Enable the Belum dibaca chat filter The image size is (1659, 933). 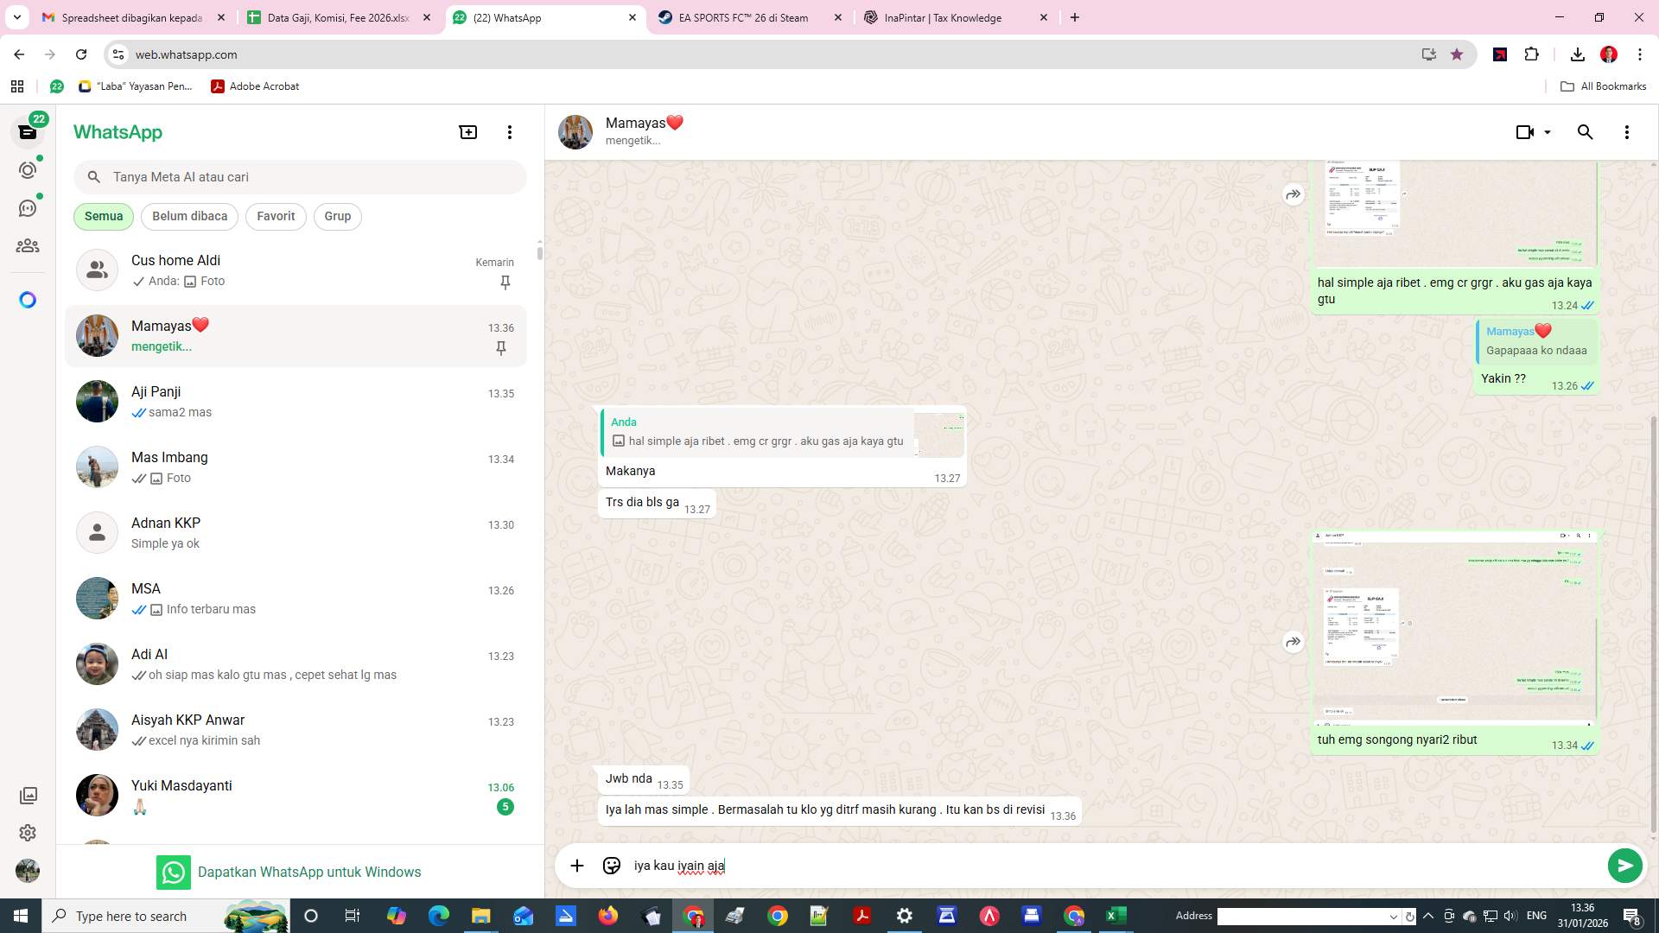(x=189, y=216)
